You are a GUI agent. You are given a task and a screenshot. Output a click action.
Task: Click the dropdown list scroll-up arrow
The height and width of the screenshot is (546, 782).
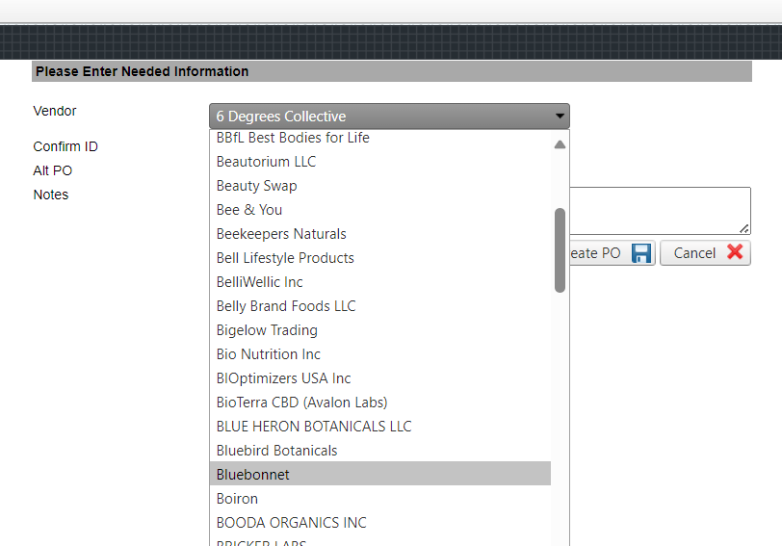[x=560, y=144]
